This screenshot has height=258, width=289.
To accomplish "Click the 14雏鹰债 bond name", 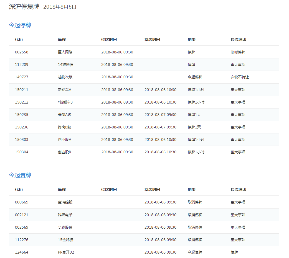I will point(66,64).
